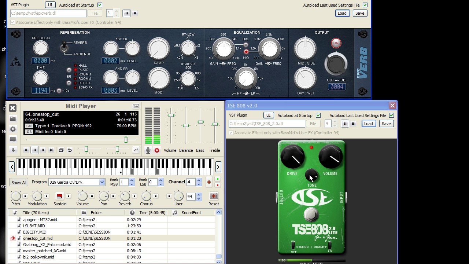Skip to next track in Midi Player
Screen dimensions: 469x264
point(51,150)
